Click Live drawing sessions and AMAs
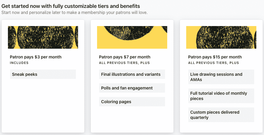264x135 pixels. click(x=221, y=77)
